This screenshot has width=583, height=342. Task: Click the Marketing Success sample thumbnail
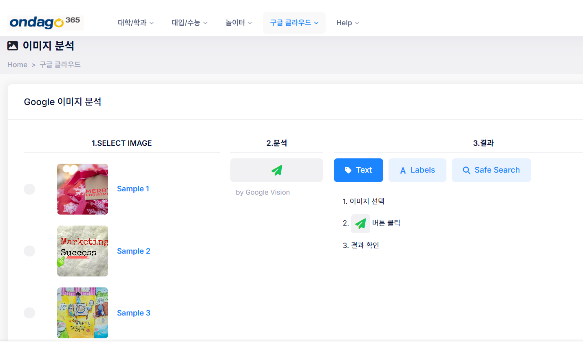point(82,251)
